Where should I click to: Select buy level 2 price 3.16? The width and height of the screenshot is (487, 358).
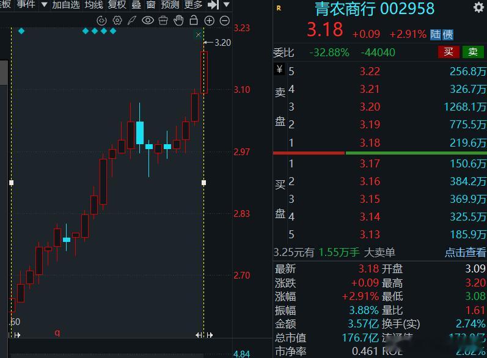370,181
